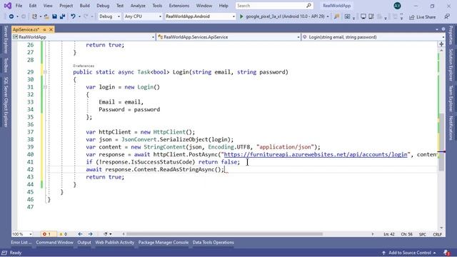The height and width of the screenshot is (257, 457).
Task: Open the Edit menu
Action: (33, 6)
